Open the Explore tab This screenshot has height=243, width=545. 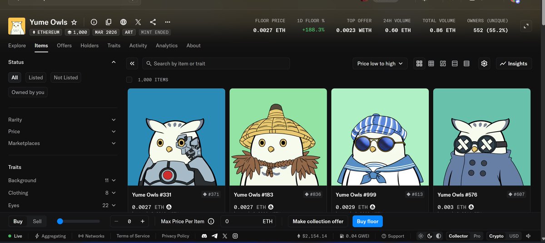tap(17, 46)
